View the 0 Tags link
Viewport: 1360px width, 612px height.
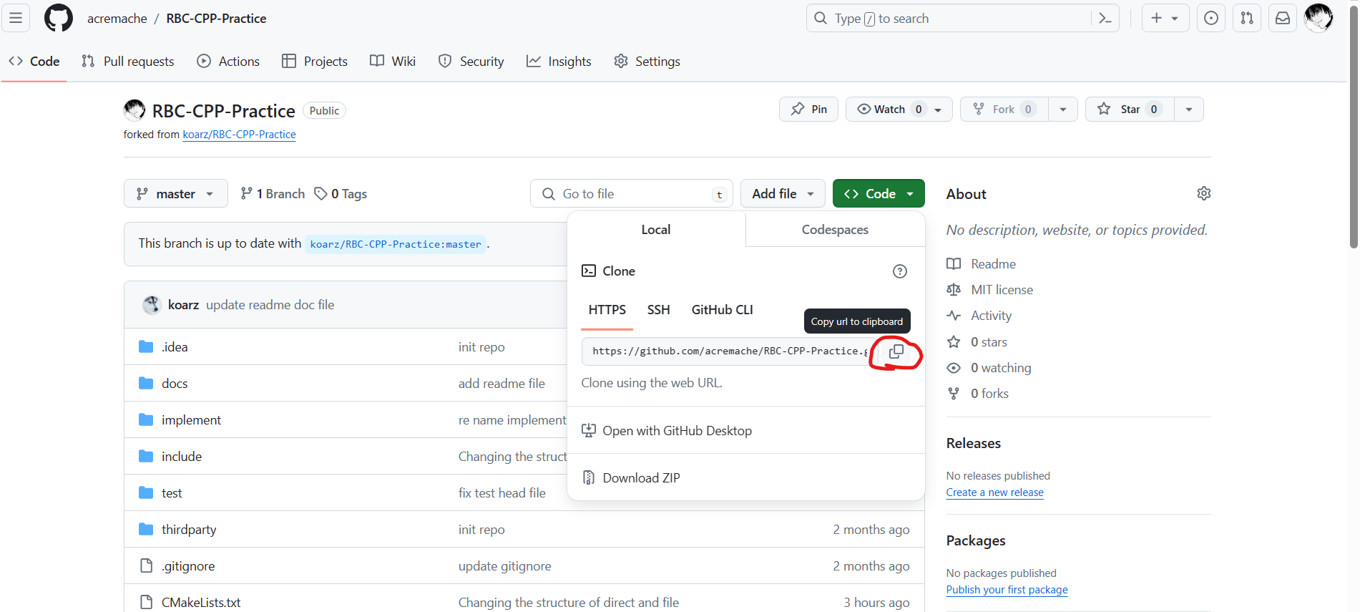tap(341, 193)
